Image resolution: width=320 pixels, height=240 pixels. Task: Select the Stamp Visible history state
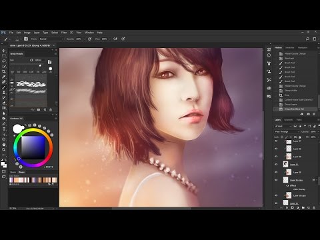(x=295, y=91)
